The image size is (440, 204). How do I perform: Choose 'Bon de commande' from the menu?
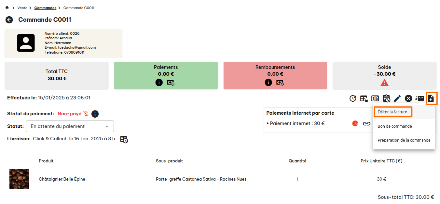tap(395, 126)
